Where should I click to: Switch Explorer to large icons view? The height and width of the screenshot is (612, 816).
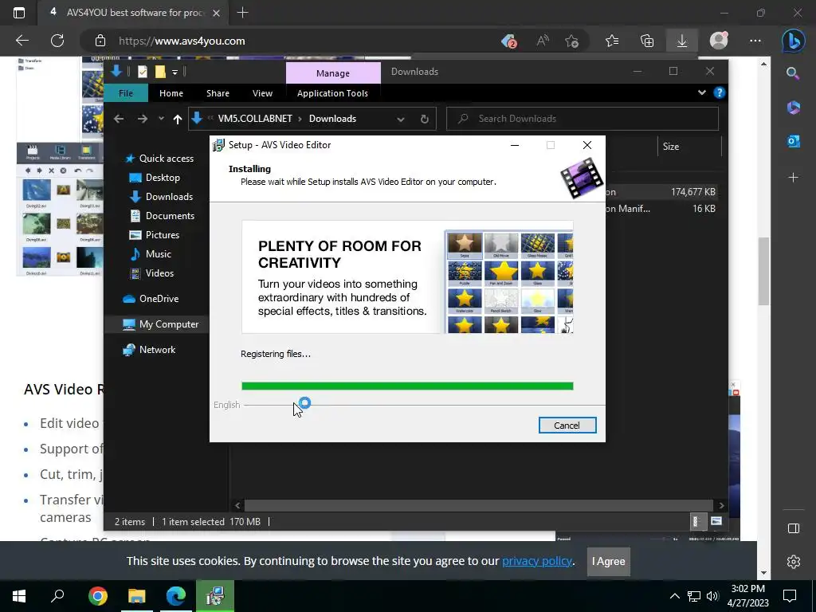(716, 521)
